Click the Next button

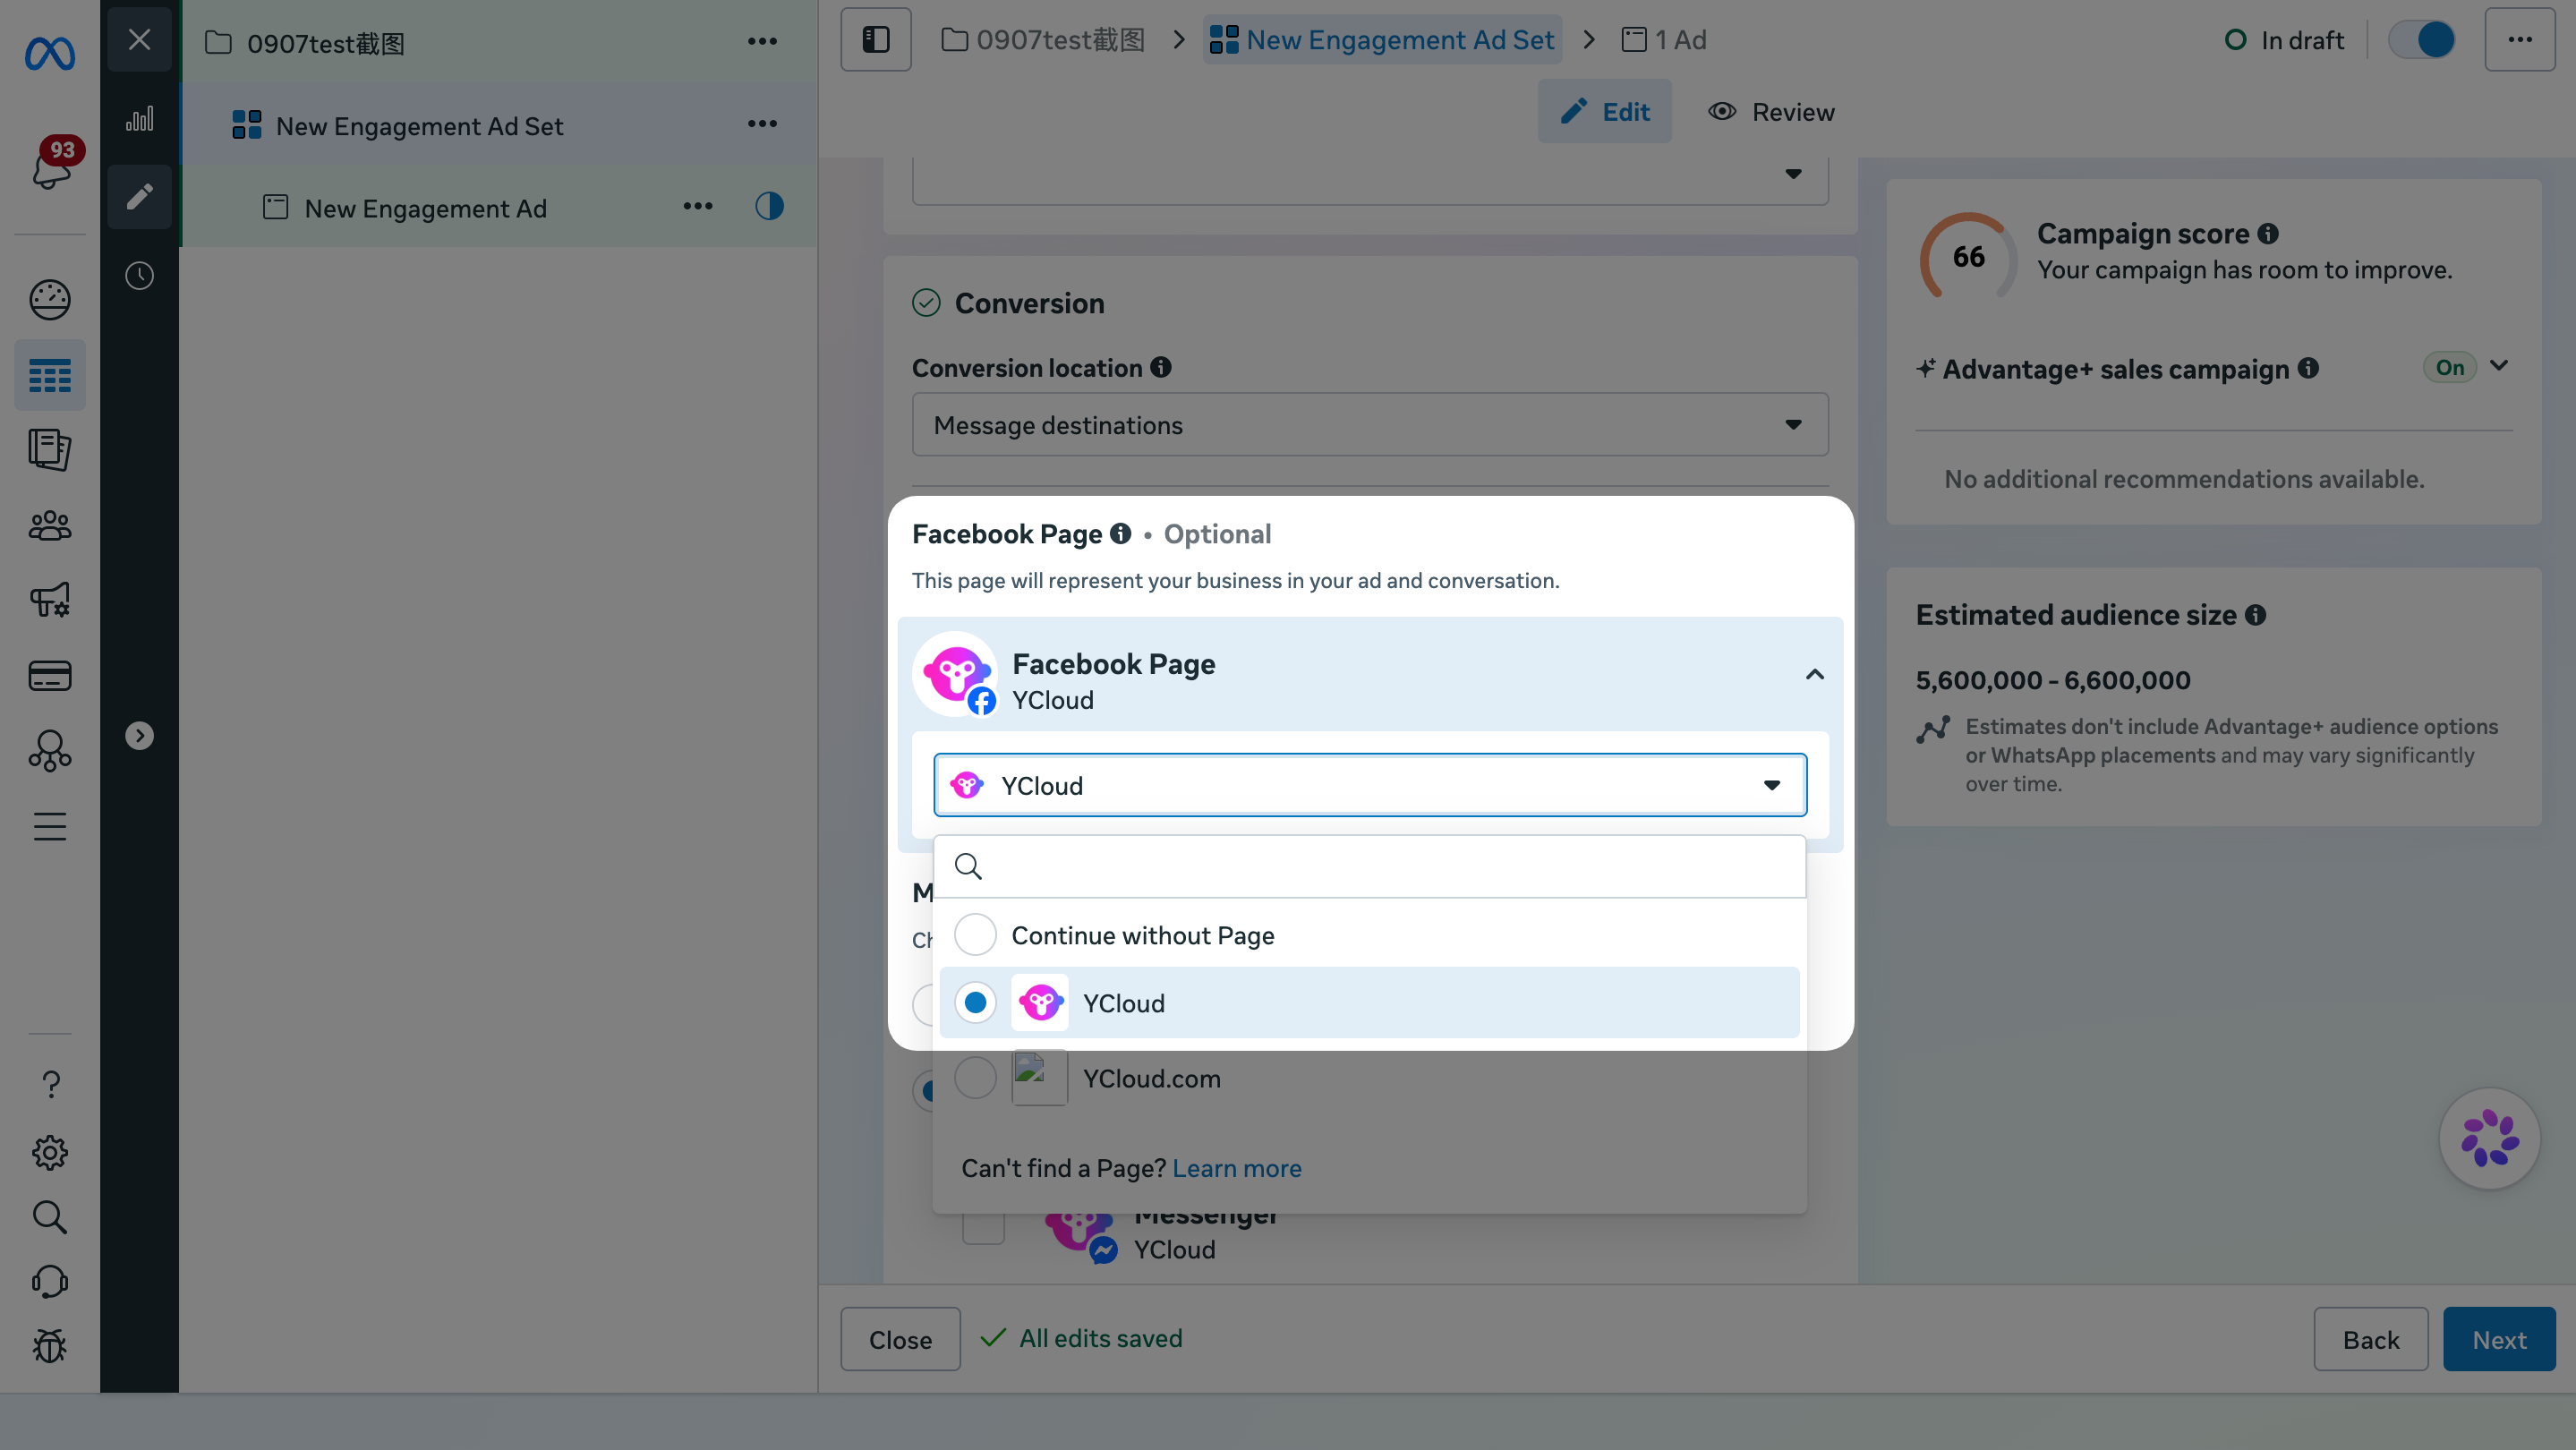point(2499,1339)
